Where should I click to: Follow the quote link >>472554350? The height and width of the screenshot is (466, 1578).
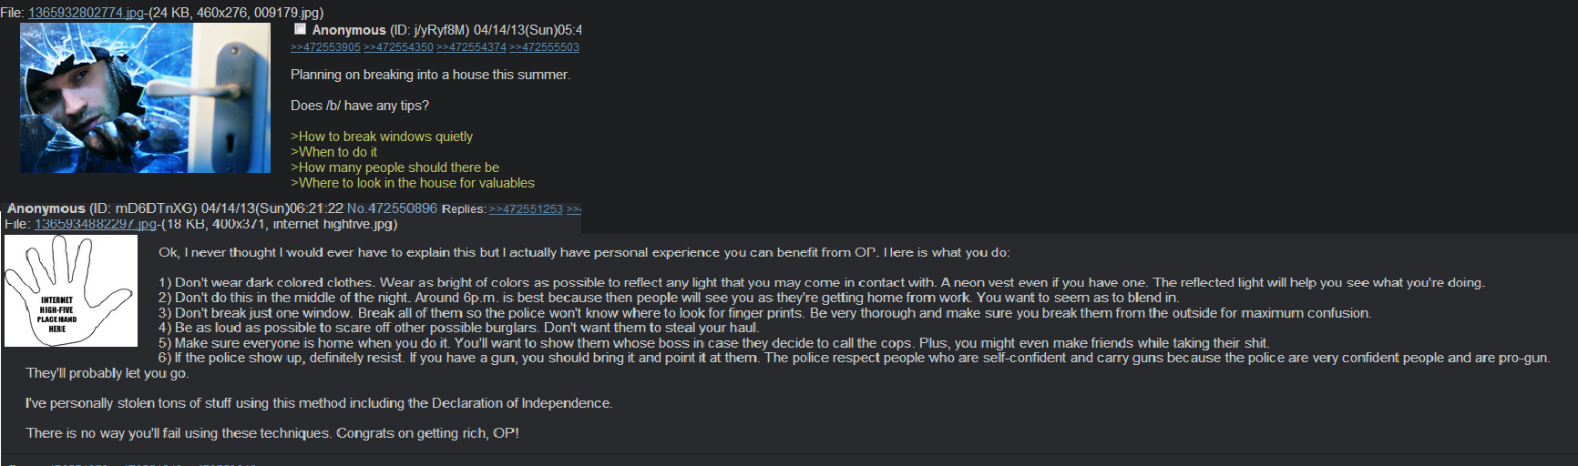click(398, 47)
